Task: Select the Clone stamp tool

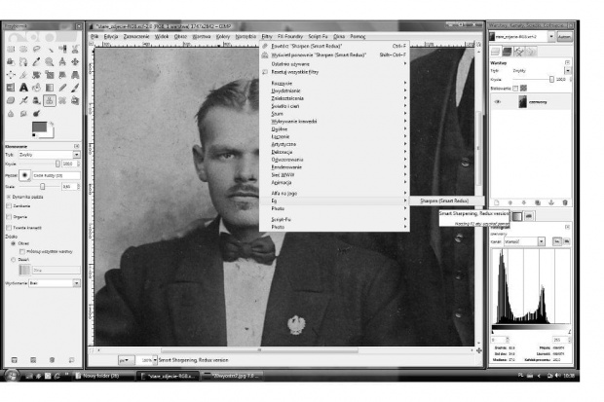Action: click(50, 100)
